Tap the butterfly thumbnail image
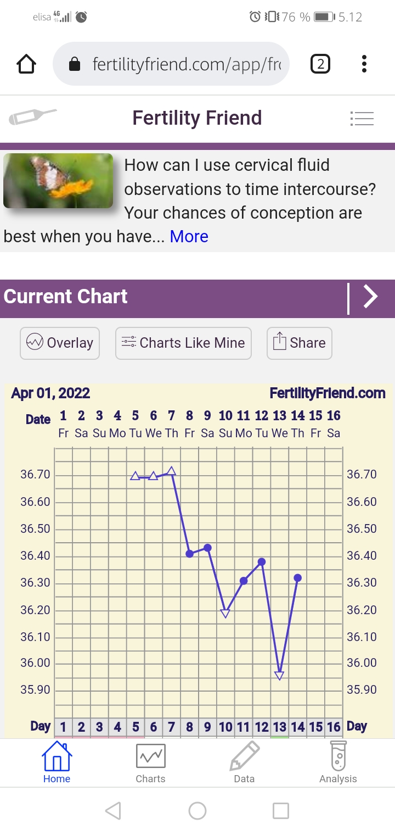The width and height of the screenshot is (395, 835). 58,181
